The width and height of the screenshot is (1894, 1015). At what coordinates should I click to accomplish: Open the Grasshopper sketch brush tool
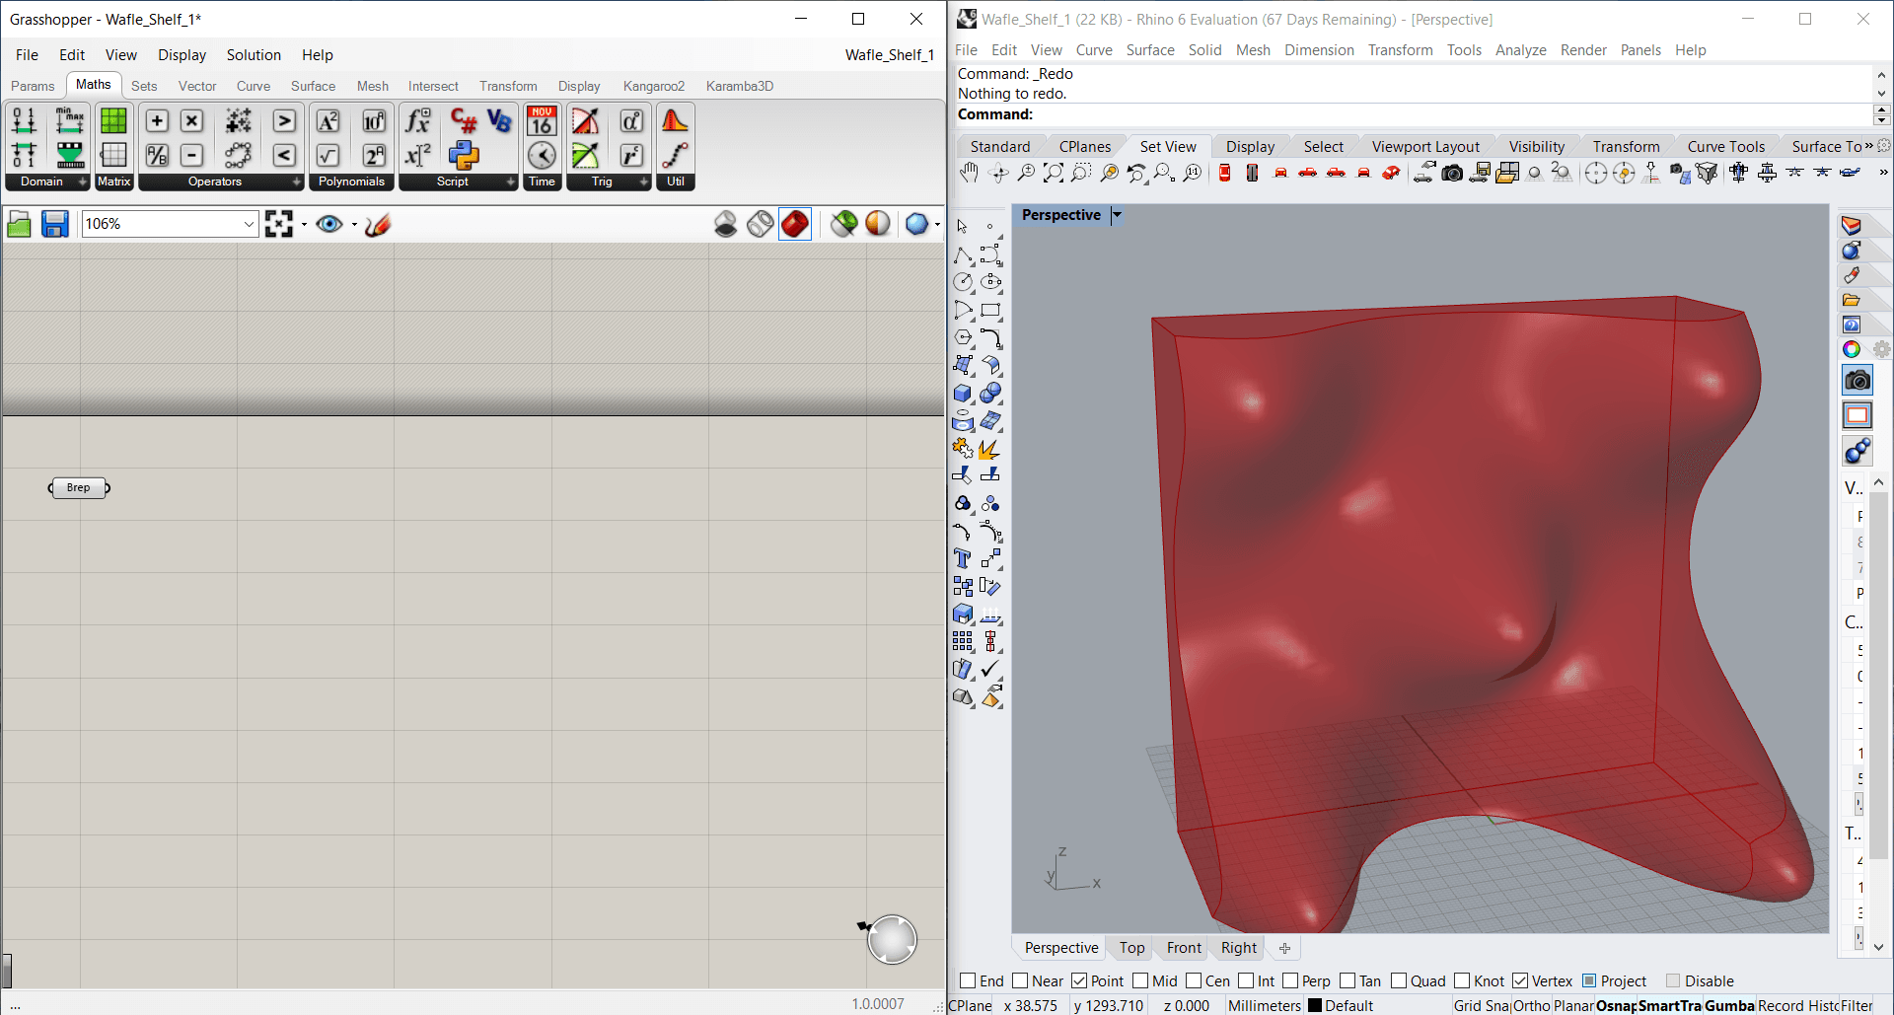tap(378, 225)
